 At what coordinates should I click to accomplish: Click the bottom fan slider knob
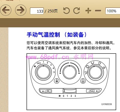[70, 91]
